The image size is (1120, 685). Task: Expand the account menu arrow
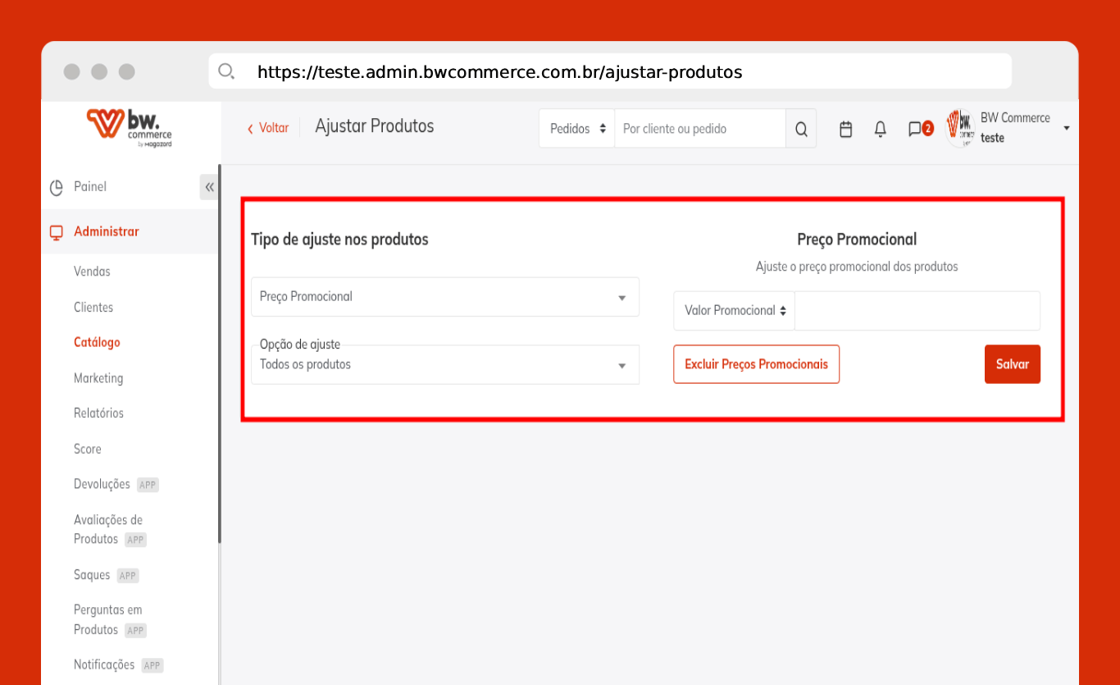[1067, 128]
